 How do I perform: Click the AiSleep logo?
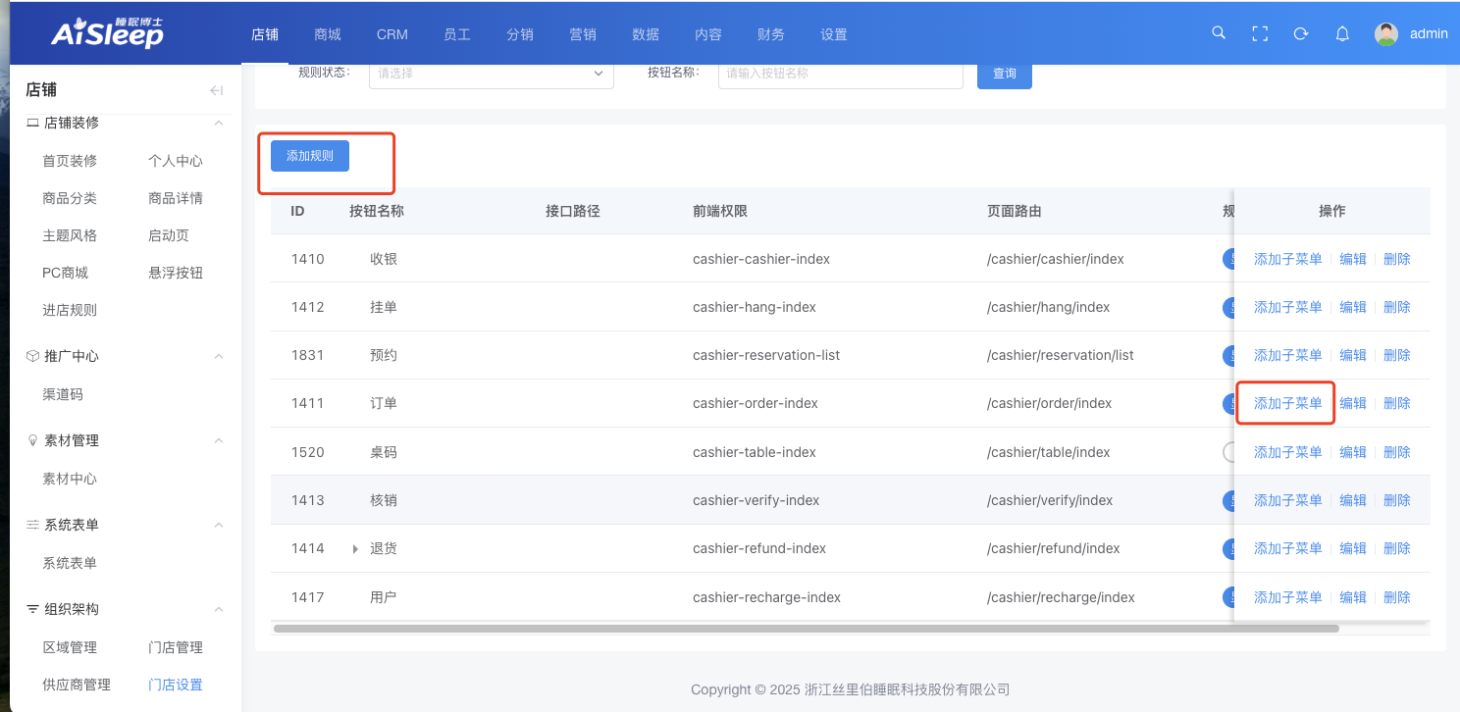click(108, 32)
